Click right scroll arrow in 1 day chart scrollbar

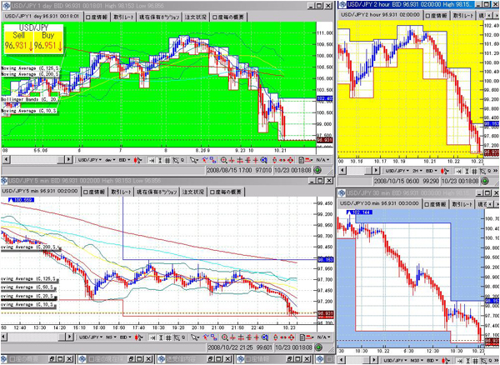point(68,159)
